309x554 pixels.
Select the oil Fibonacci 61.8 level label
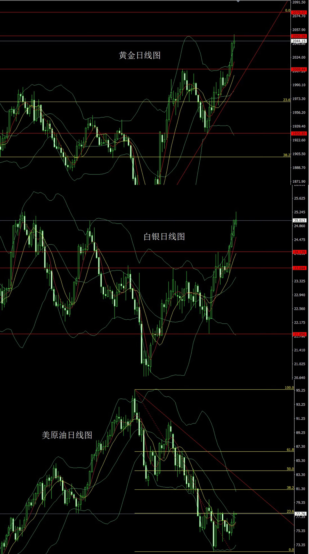(290, 450)
